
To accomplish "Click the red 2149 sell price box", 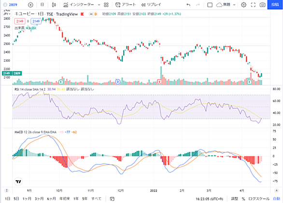I will 20,21.
